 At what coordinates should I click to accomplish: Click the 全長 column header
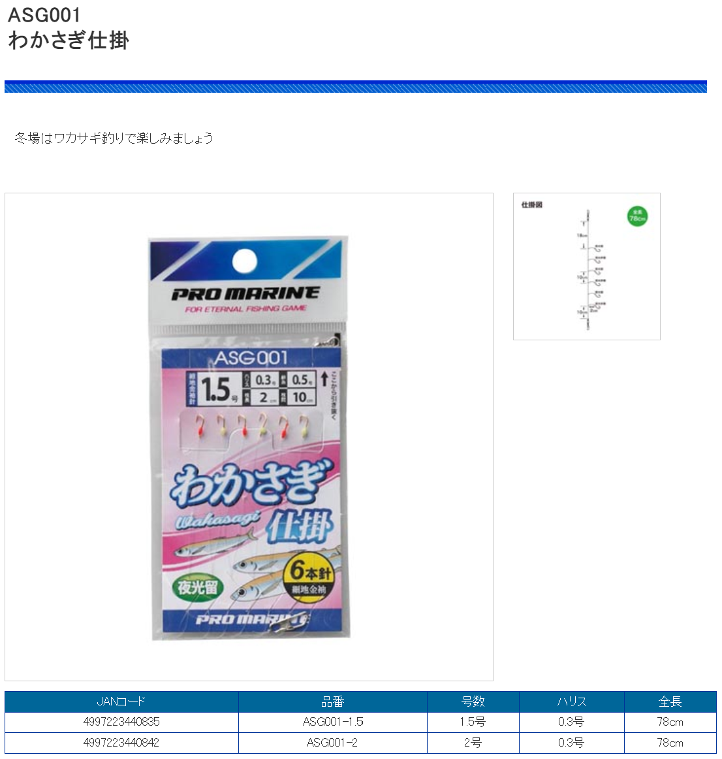[x=670, y=702]
